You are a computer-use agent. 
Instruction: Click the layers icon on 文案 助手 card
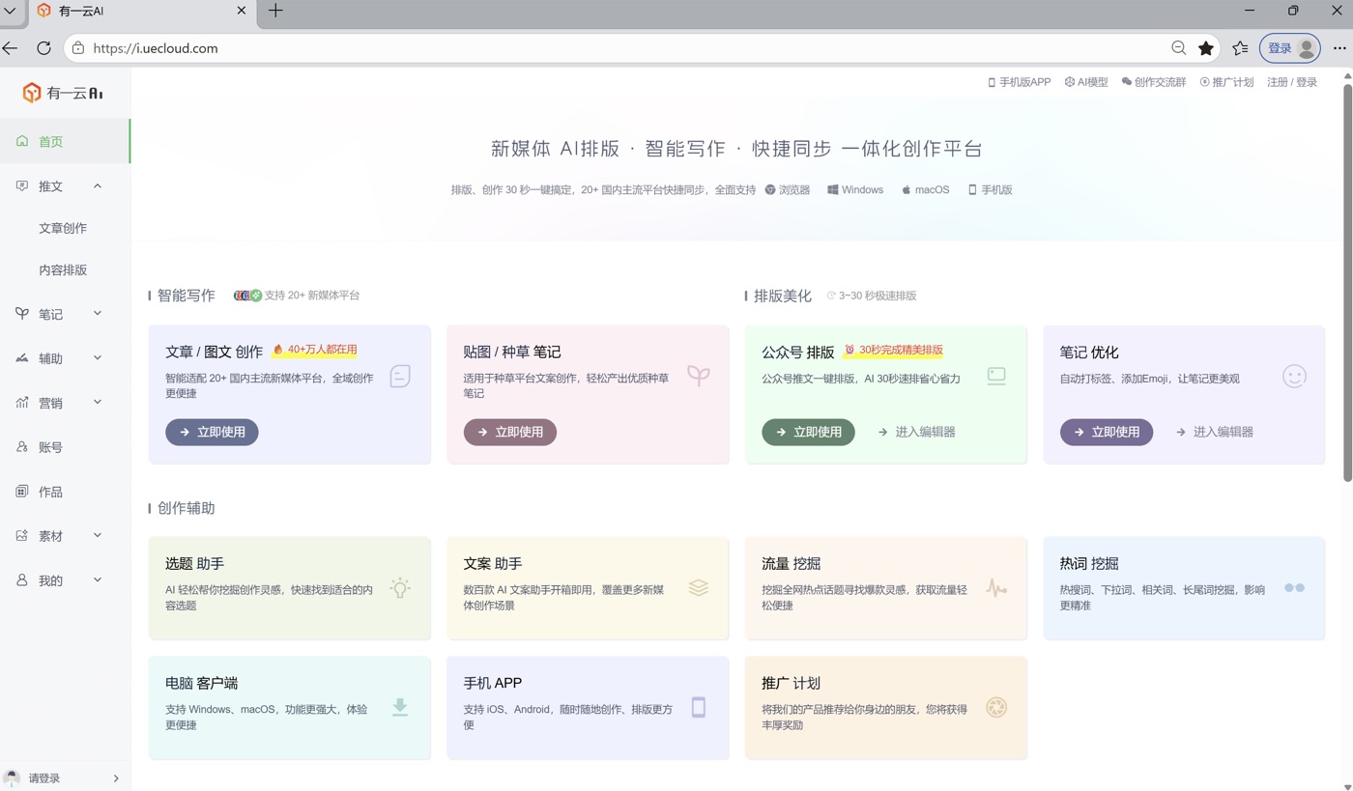[x=698, y=587]
